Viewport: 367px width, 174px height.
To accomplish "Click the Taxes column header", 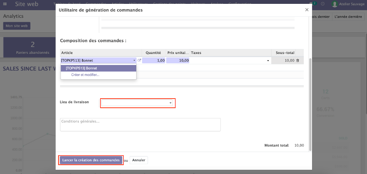I will coord(230,53).
